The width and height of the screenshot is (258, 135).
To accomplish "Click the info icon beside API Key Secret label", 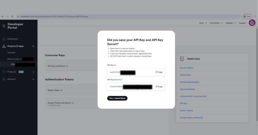I will coord(121,80).
